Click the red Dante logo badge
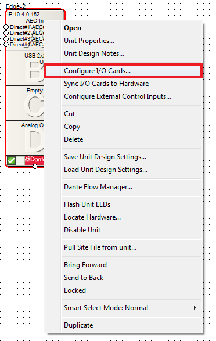This screenshot has width=216, height=341. [x=34, y=160]
